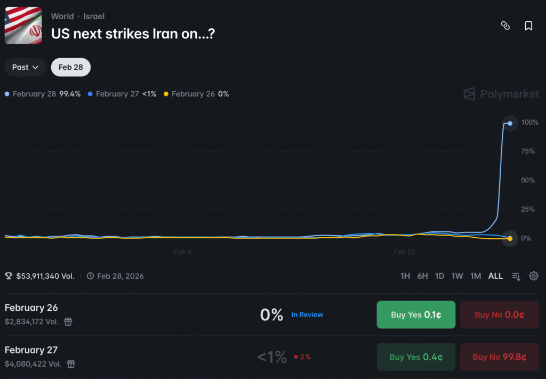The height and width of the screenshot is (379, 546).
Task: Click the chart endpoint marker near 100%
Action: point(509,123)
